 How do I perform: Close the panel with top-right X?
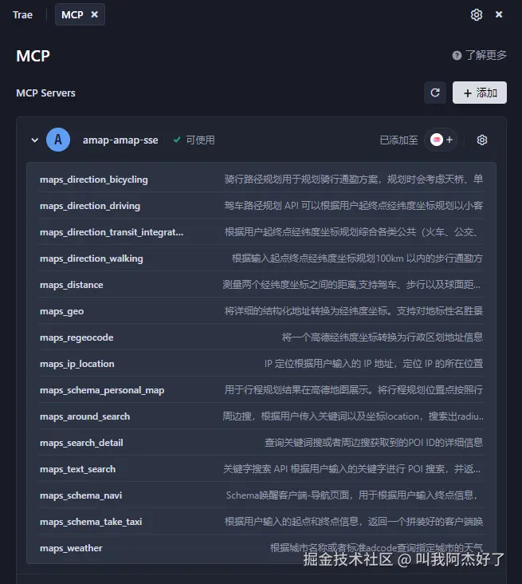point(499,14)
